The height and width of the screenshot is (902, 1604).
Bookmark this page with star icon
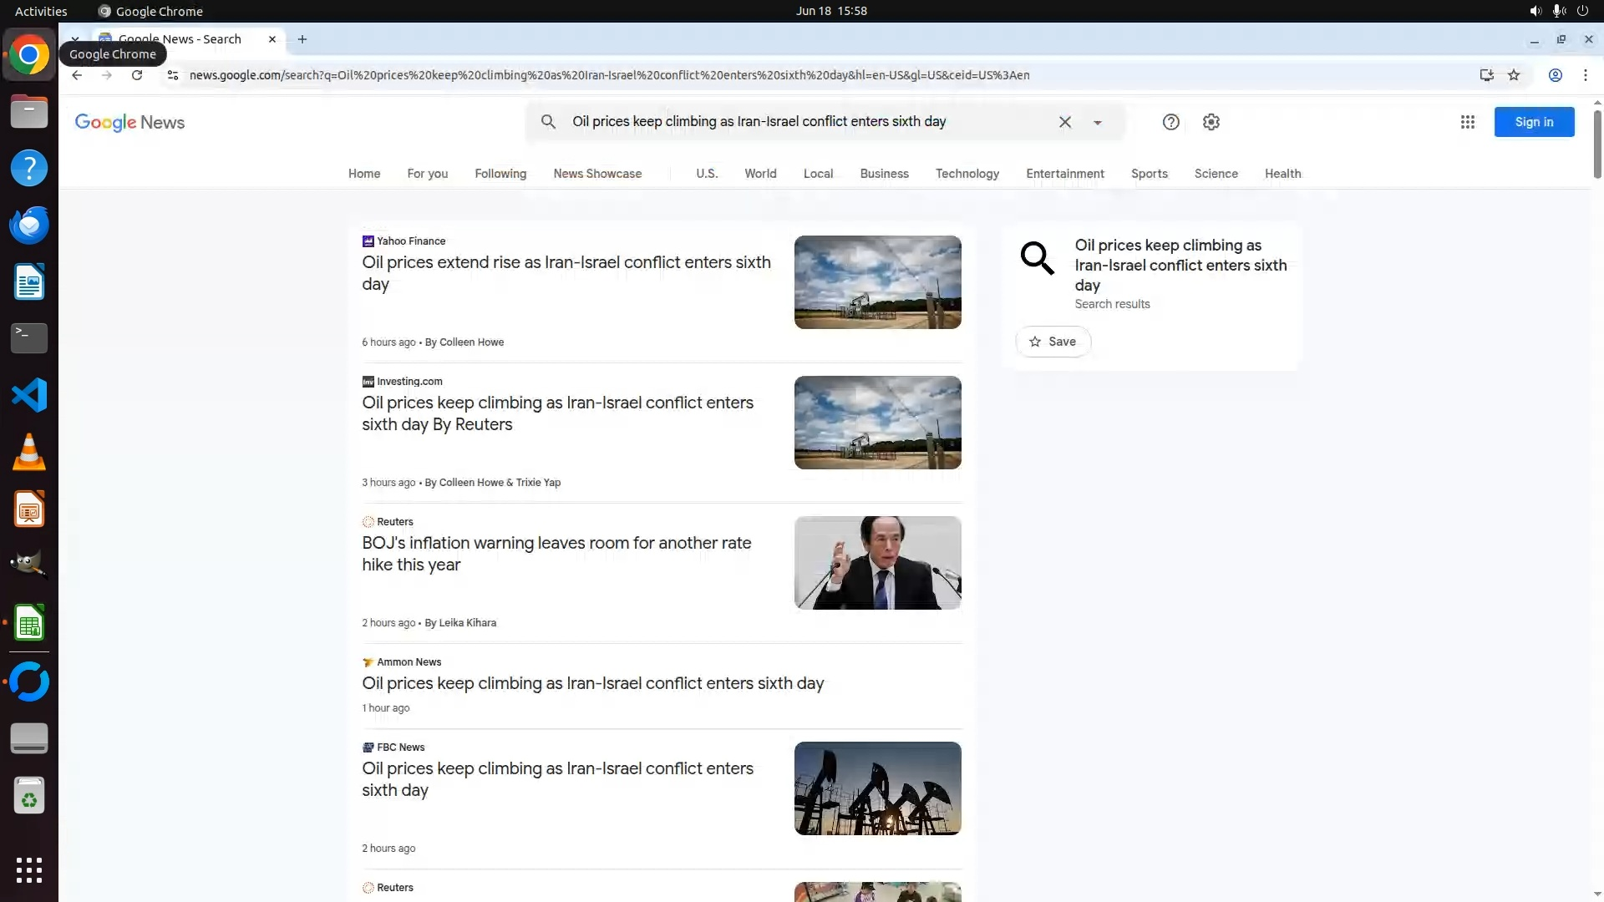pyautogui.click(x=1514, y=75)
